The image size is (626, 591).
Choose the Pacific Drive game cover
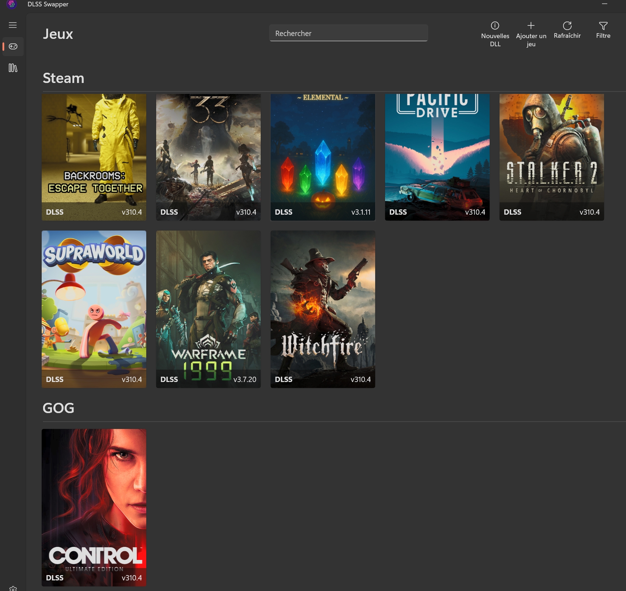click(437, 157)
